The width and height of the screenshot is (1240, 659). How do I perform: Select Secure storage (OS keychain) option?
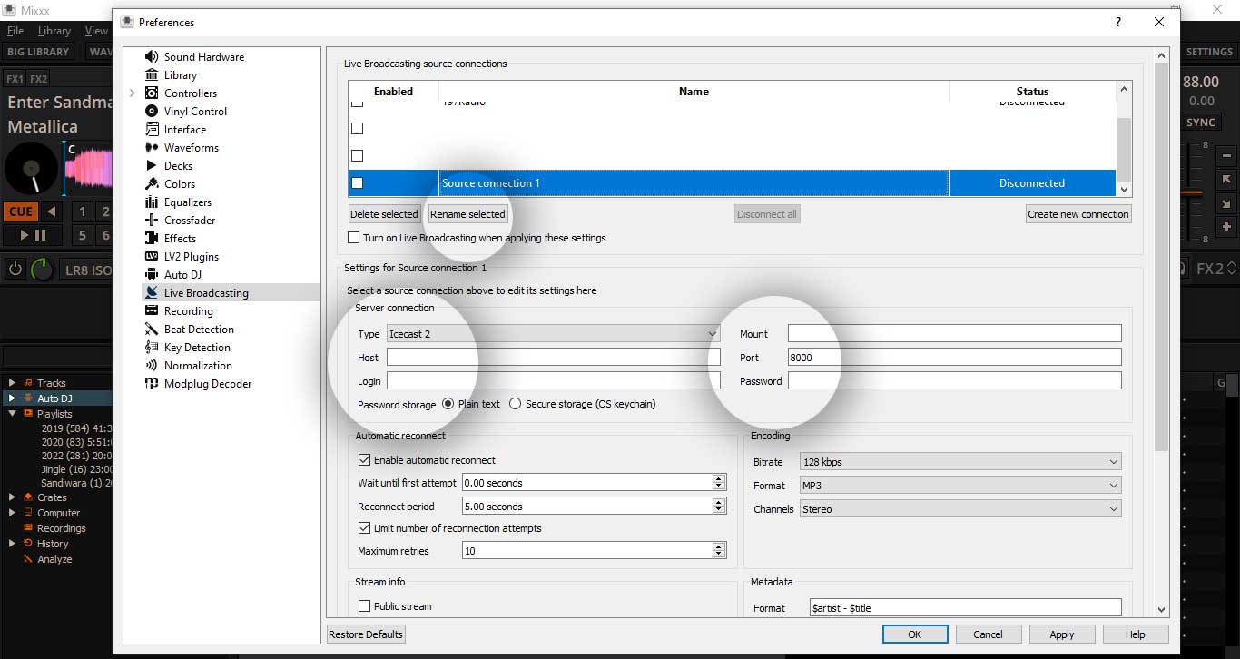(516, 404)
